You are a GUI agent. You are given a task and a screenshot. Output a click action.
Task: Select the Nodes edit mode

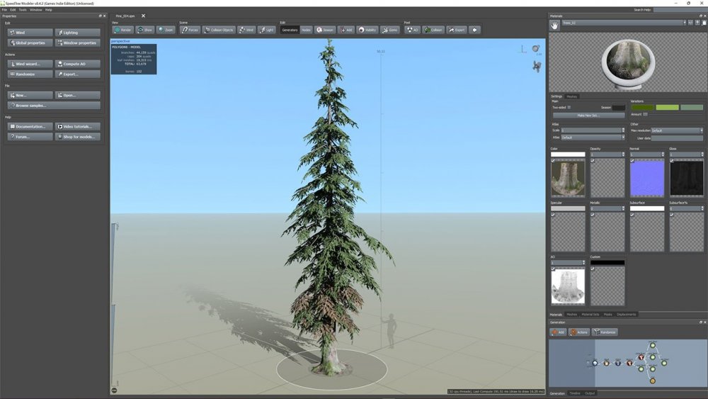click(x=306, y=30)
